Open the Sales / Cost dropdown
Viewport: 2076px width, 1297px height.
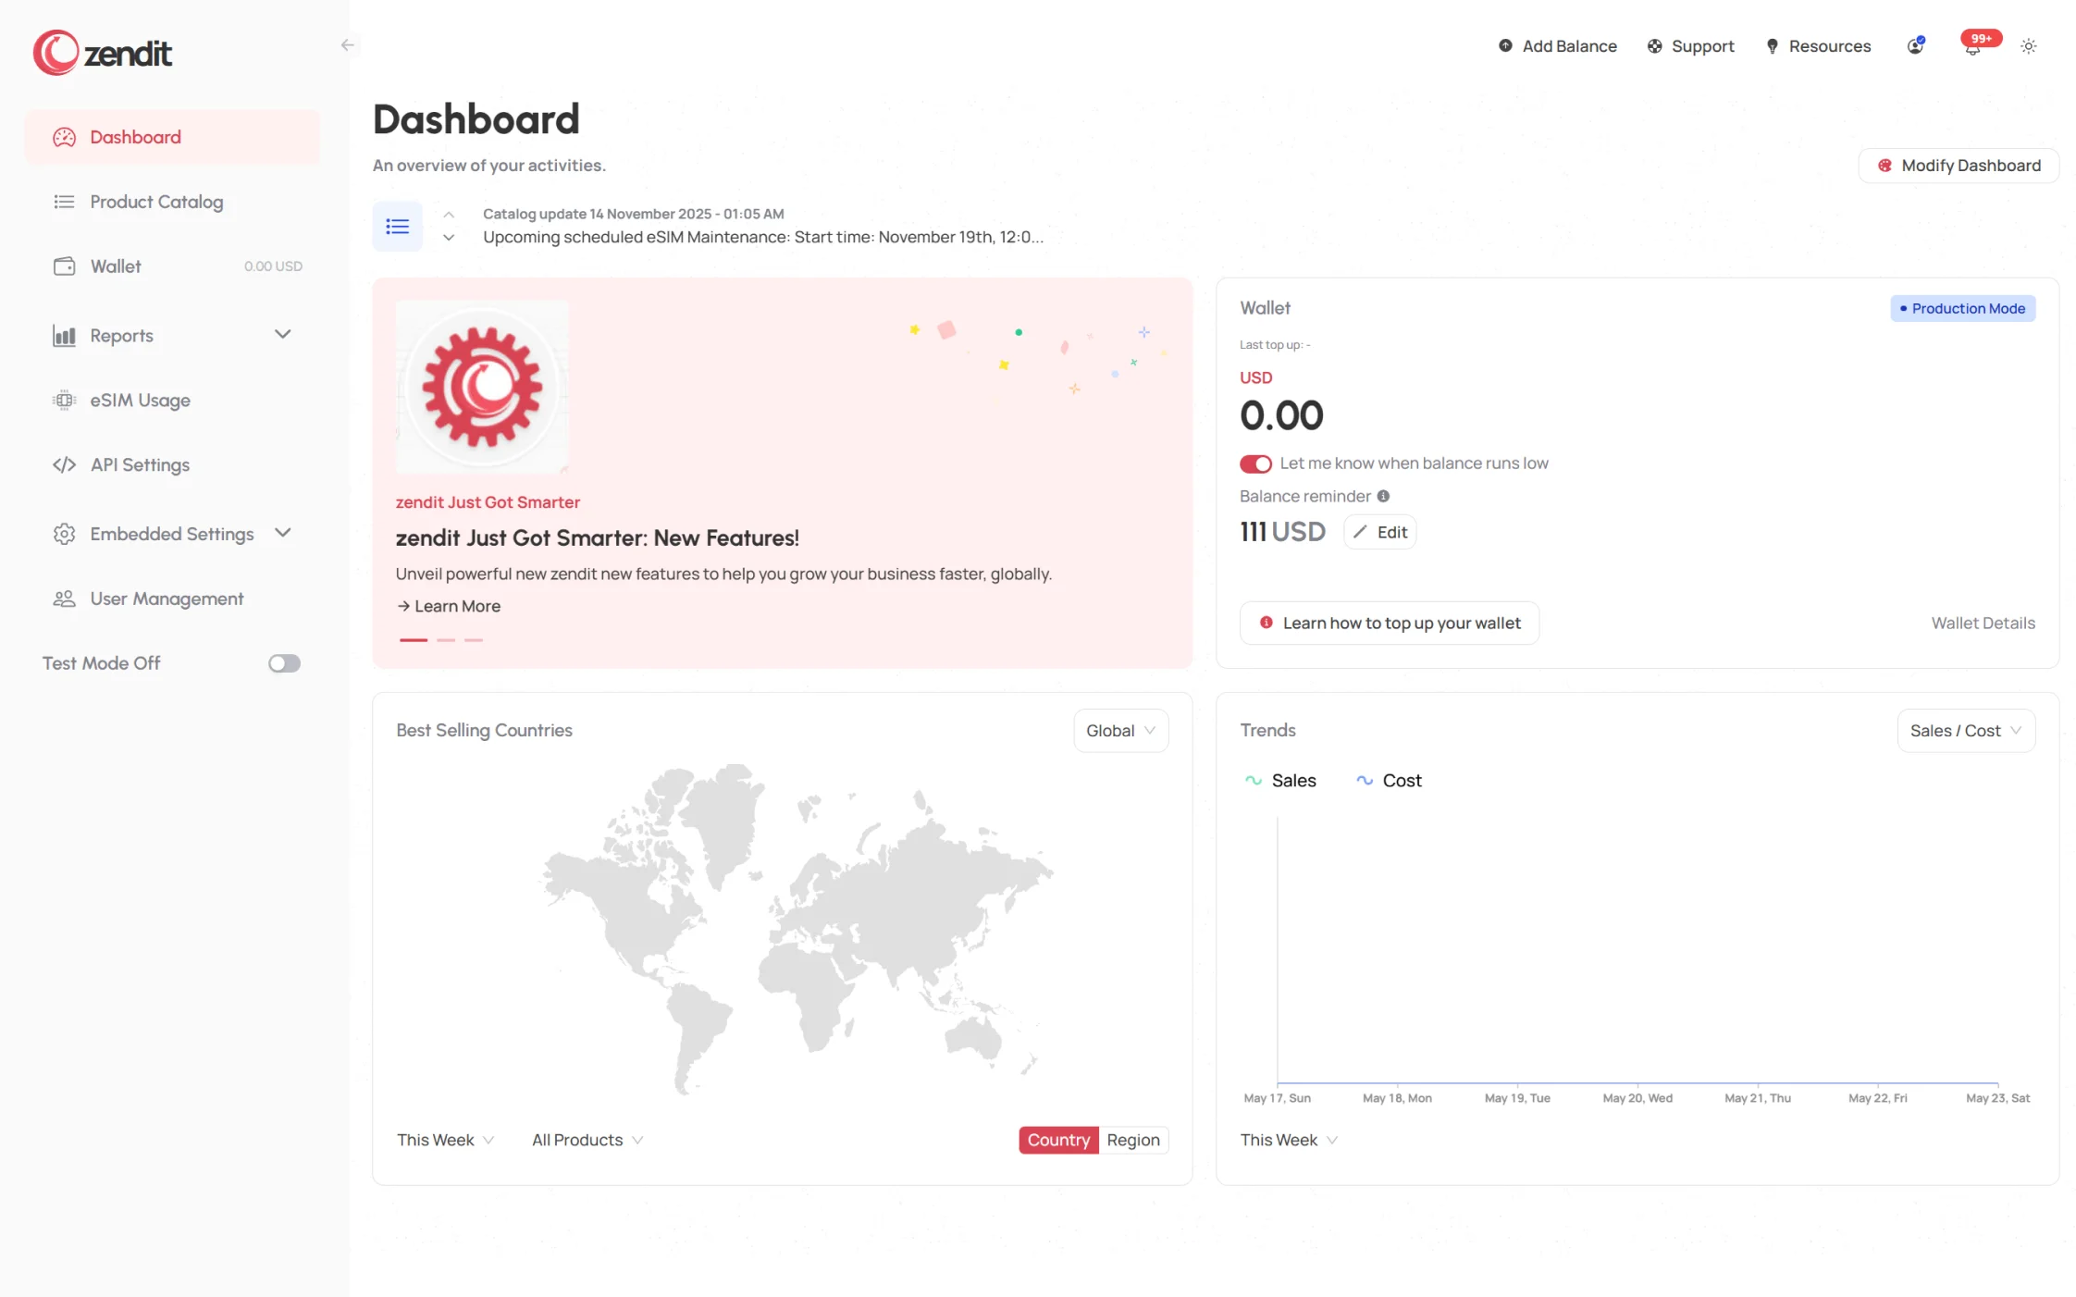(x=1966, y=731)
